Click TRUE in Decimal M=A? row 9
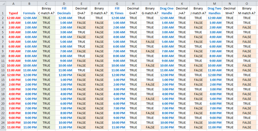The image size is (258, 131). click(x=230, y=51)
